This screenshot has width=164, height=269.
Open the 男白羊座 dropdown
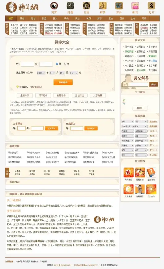pyautogui.click(x=127, y=140)
